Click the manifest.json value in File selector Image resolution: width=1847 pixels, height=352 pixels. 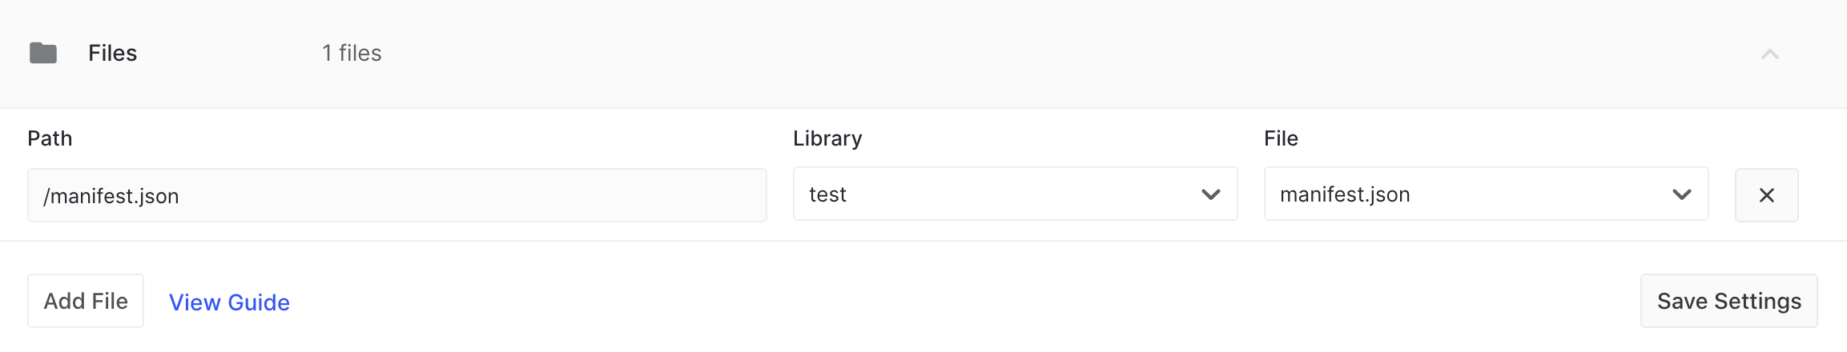1345,194
